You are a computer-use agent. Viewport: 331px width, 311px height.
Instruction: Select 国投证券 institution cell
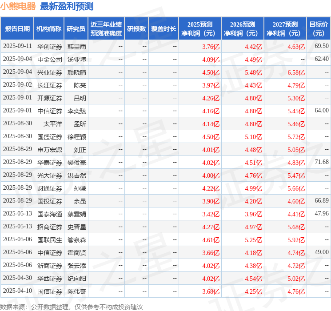(x=50, y=201)
